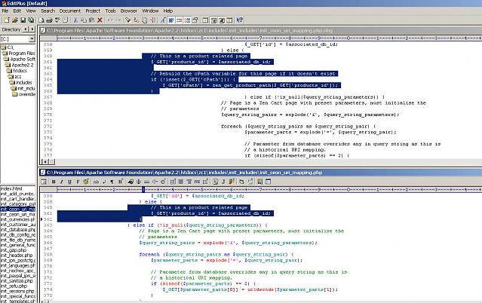Click the upper pane horizontal scrollbar left arrow
The height and width of the screenshot is (303, 482).
(45, 161)
